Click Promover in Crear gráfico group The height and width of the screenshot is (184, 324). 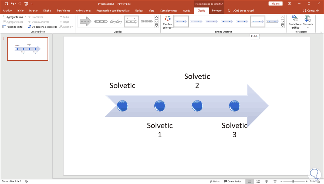point(35,17)
